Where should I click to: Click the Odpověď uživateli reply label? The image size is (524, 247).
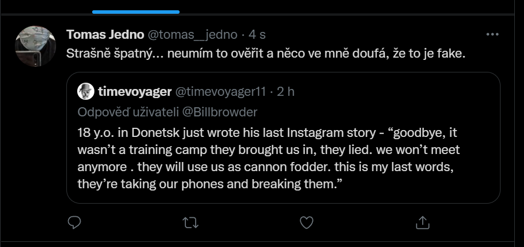pyautogui.click(x=128, y=112)
